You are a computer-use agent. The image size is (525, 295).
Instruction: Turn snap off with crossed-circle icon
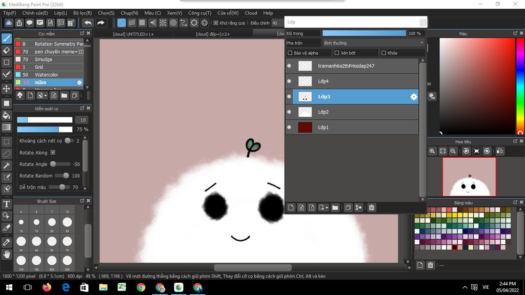(122, 23)
